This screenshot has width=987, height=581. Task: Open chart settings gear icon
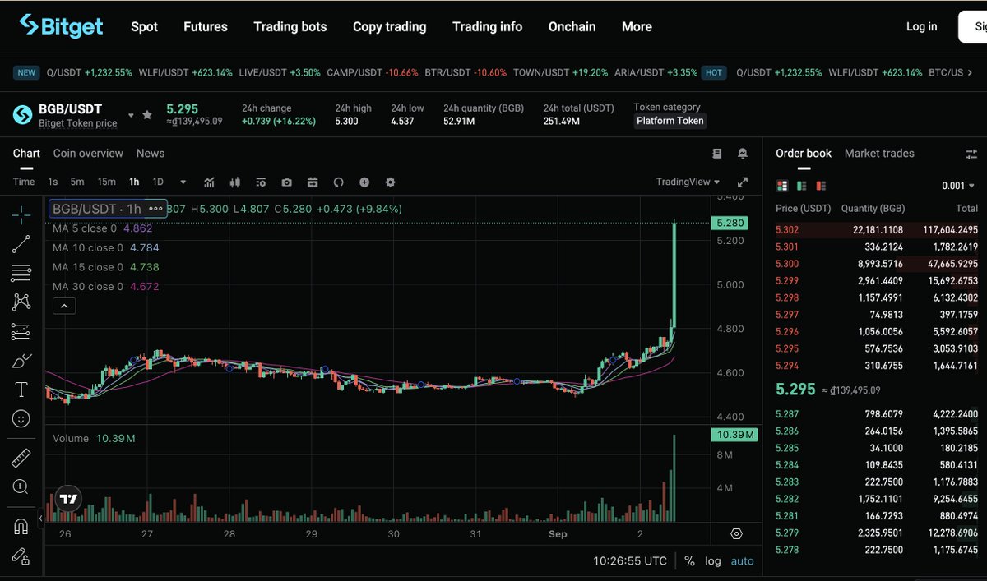390,182
